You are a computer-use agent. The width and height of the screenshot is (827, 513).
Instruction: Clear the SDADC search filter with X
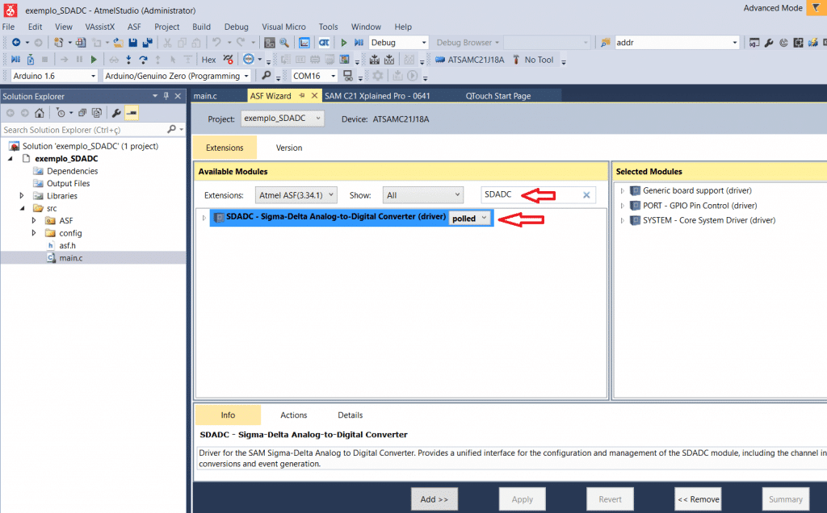pos(586,194)
